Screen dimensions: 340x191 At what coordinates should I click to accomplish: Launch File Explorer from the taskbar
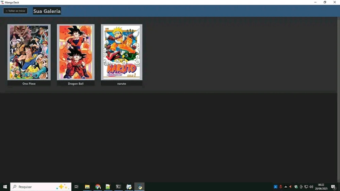pos(87,187)
